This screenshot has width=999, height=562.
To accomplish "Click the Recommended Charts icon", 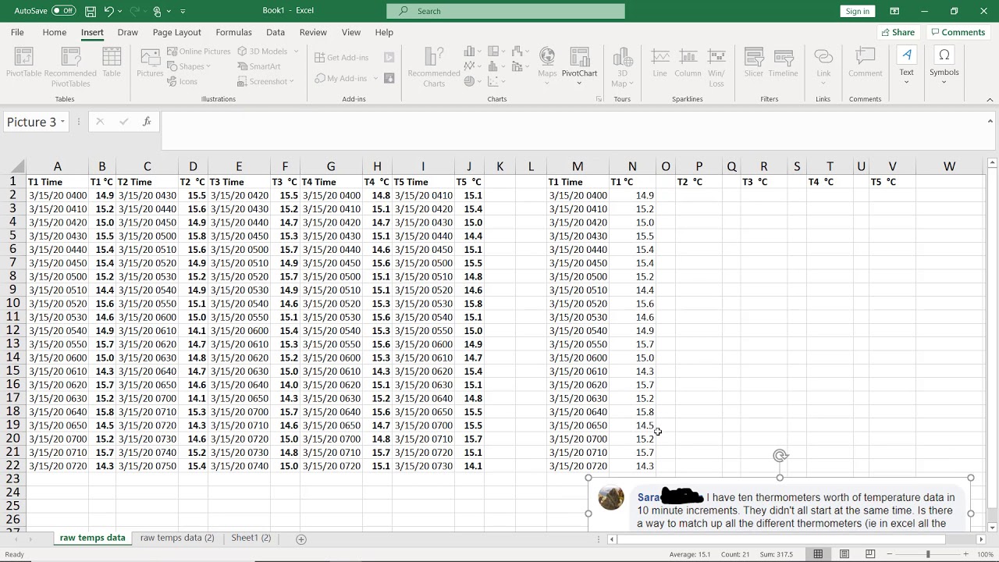I will pyautogui.click(x=434, y=66).
